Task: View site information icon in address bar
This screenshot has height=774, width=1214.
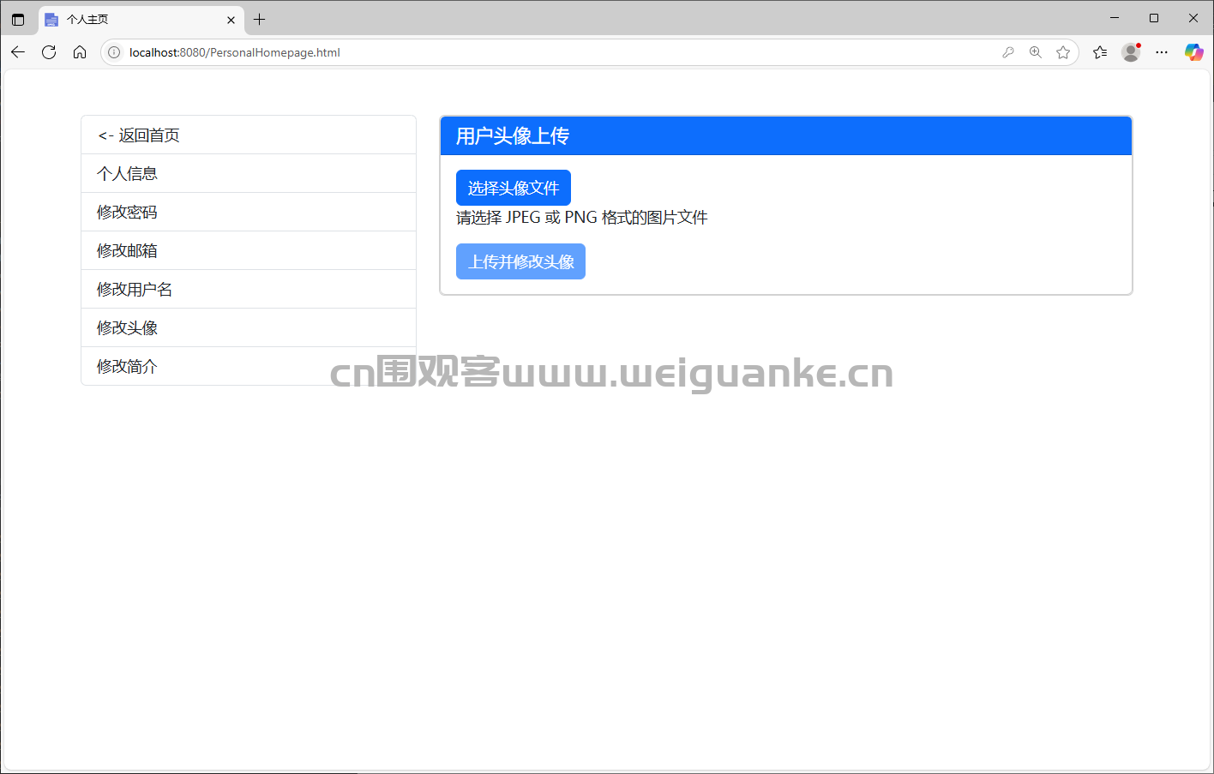Action: 114,52
